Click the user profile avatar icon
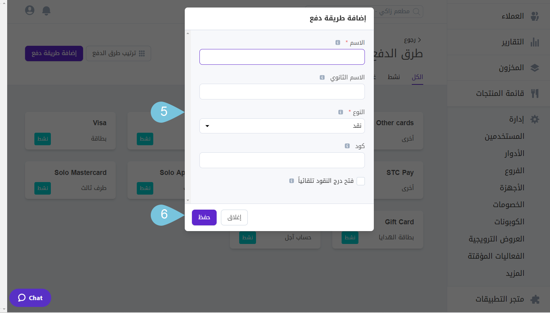Image resolution: width=550 pixels, height=313 pixels. click(30, 10)
